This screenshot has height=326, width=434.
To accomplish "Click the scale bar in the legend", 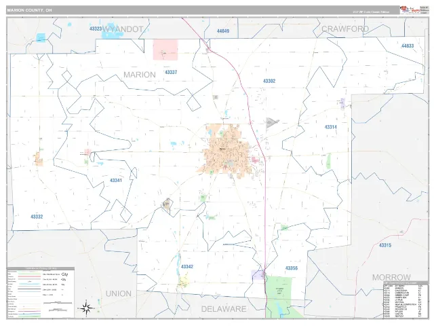I will (x=58, y=303).
